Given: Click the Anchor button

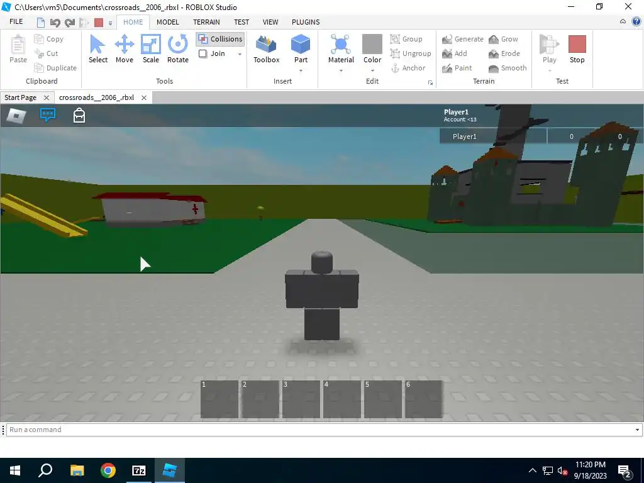Looking at the screenshot, I should 408,68.
